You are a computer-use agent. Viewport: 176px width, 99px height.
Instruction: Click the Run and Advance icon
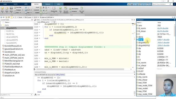[66, 8]
